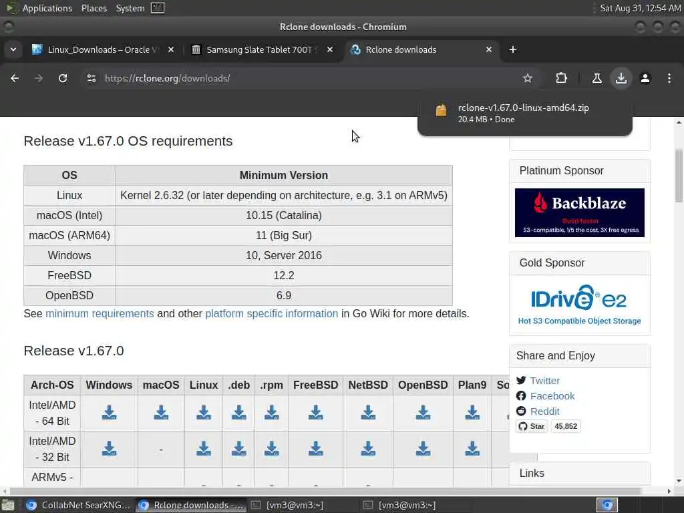Reload the Rclone downloads page
This screenshot has width=684, height=513.
point(63,78)
